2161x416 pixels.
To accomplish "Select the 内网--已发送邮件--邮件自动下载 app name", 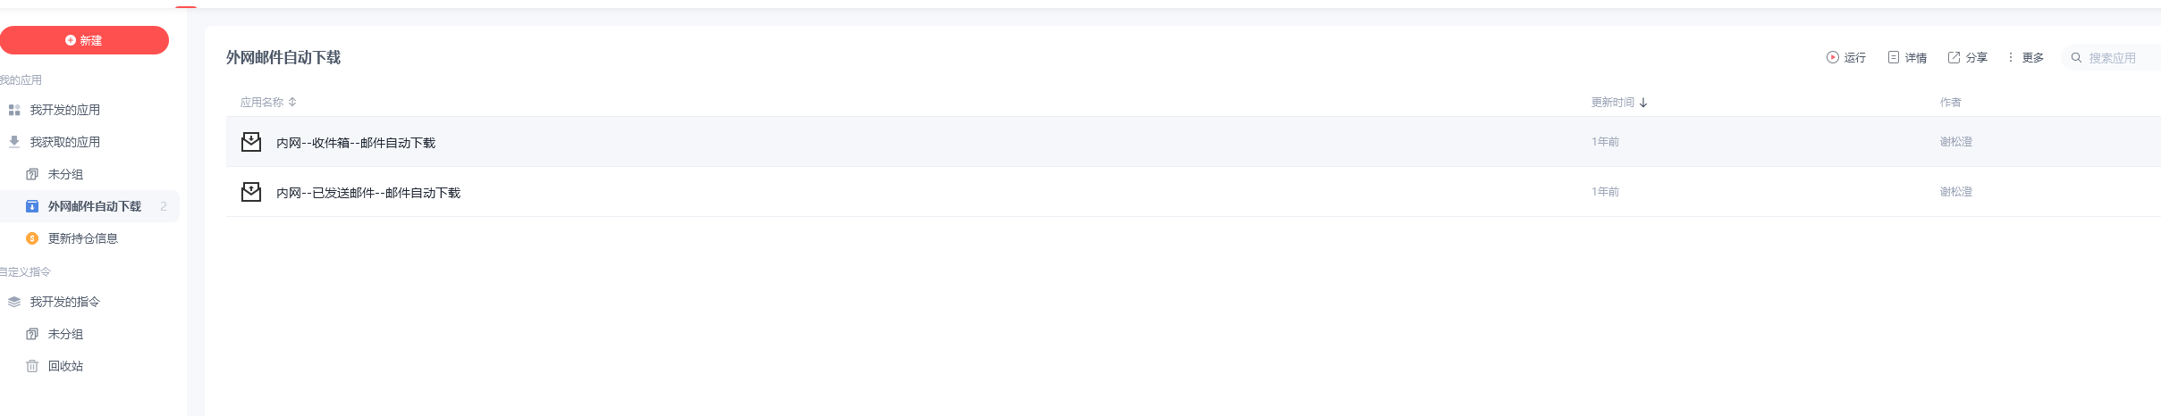I will pyautogui.click(x=368, y=193).
